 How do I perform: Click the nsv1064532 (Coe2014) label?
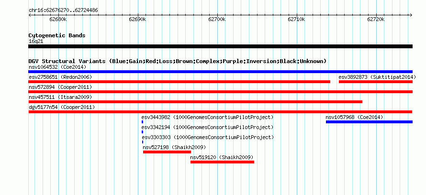[57, 67]
